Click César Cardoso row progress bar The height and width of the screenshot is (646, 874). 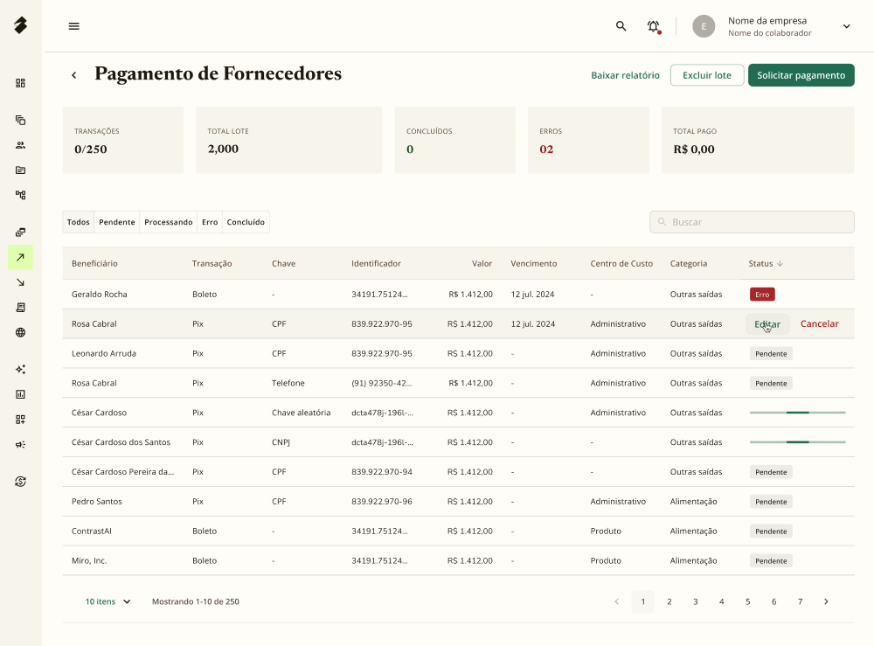point(798,413)
